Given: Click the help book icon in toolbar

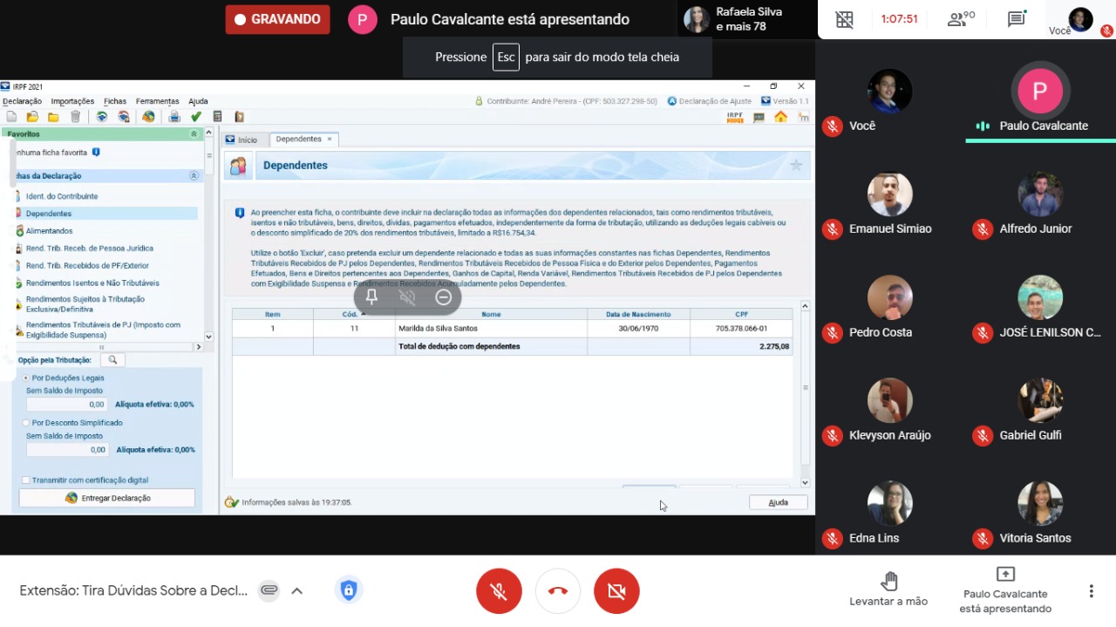Looking at the screenshot, I should tap(239, 117).
